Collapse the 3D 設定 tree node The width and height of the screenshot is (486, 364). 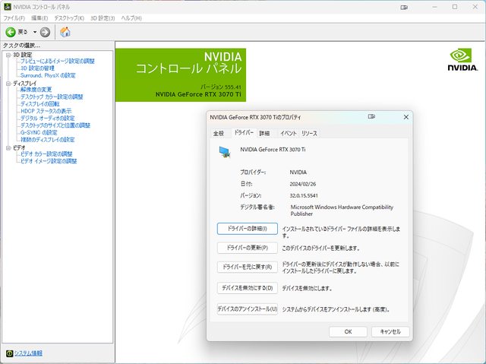[7, 55]
